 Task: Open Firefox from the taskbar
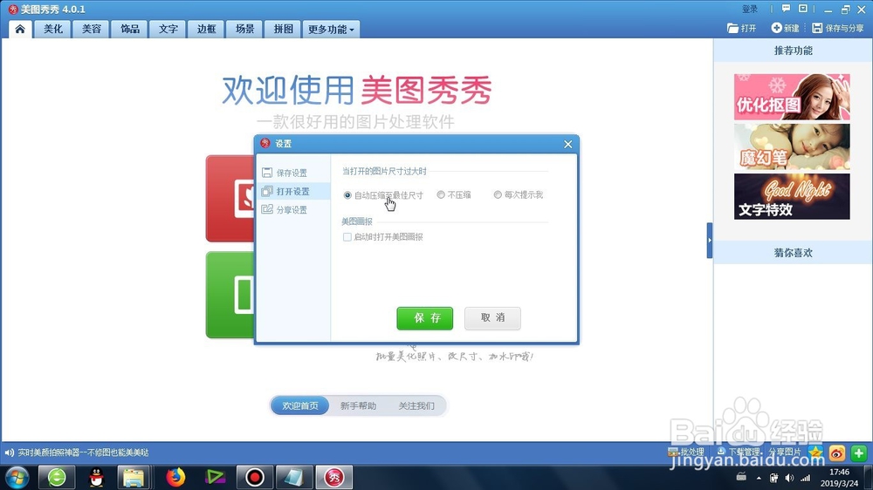175,477
